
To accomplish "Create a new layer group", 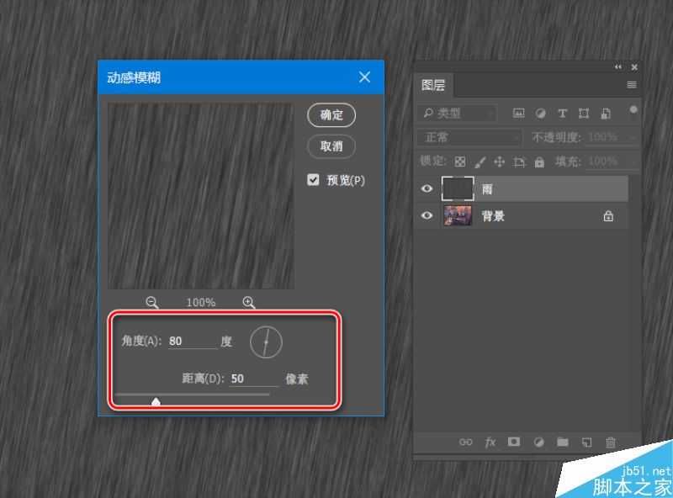I will (x=564, y=442).
